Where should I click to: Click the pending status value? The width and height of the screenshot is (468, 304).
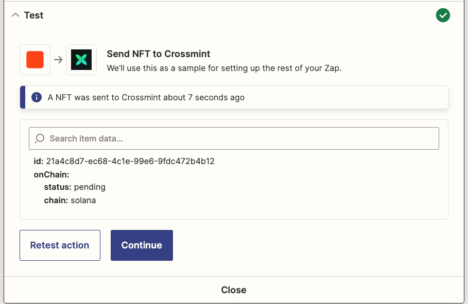click(x=90, y=187)
